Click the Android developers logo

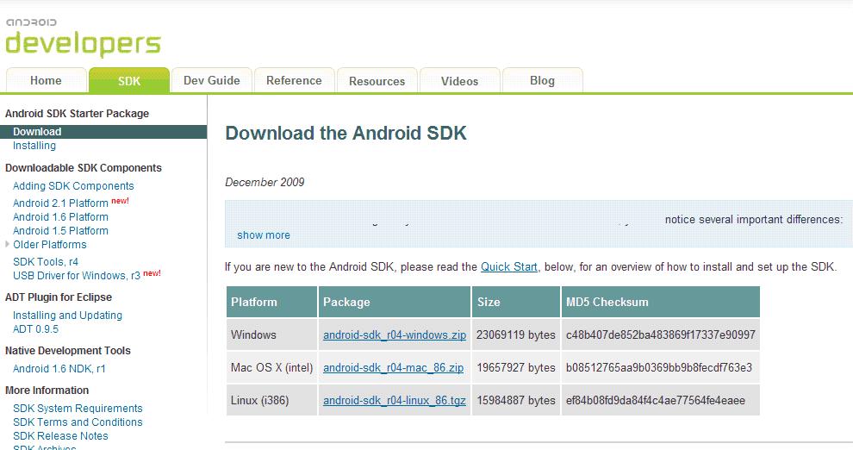point(84,38)
